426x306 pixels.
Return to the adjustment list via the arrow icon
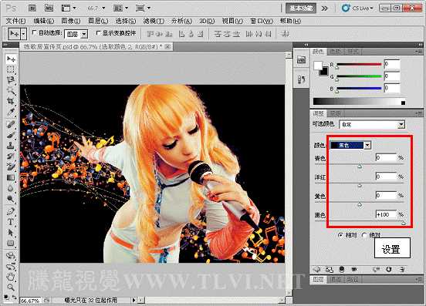316,269
